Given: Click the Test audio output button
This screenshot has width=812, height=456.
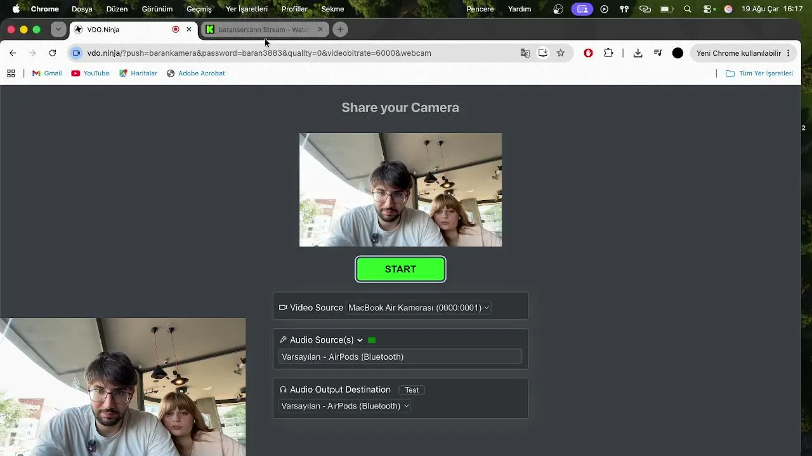Looking at the screenshot, I should (x=412, y=390).
